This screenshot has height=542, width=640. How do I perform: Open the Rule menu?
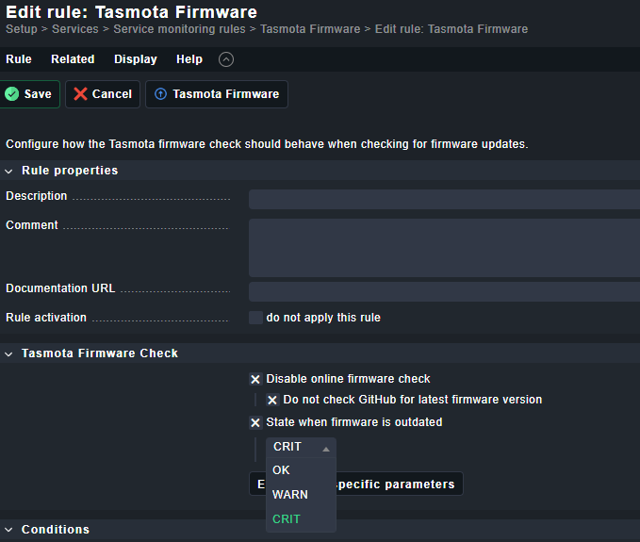(19, 59)
